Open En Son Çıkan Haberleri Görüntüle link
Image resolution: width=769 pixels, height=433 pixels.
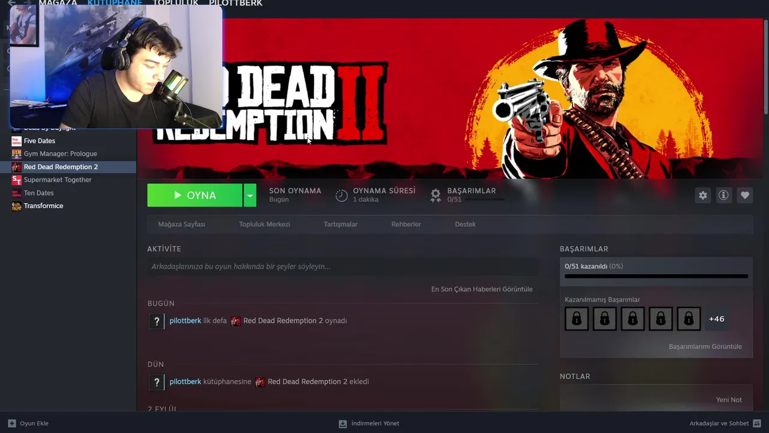[x=482, y=289]
